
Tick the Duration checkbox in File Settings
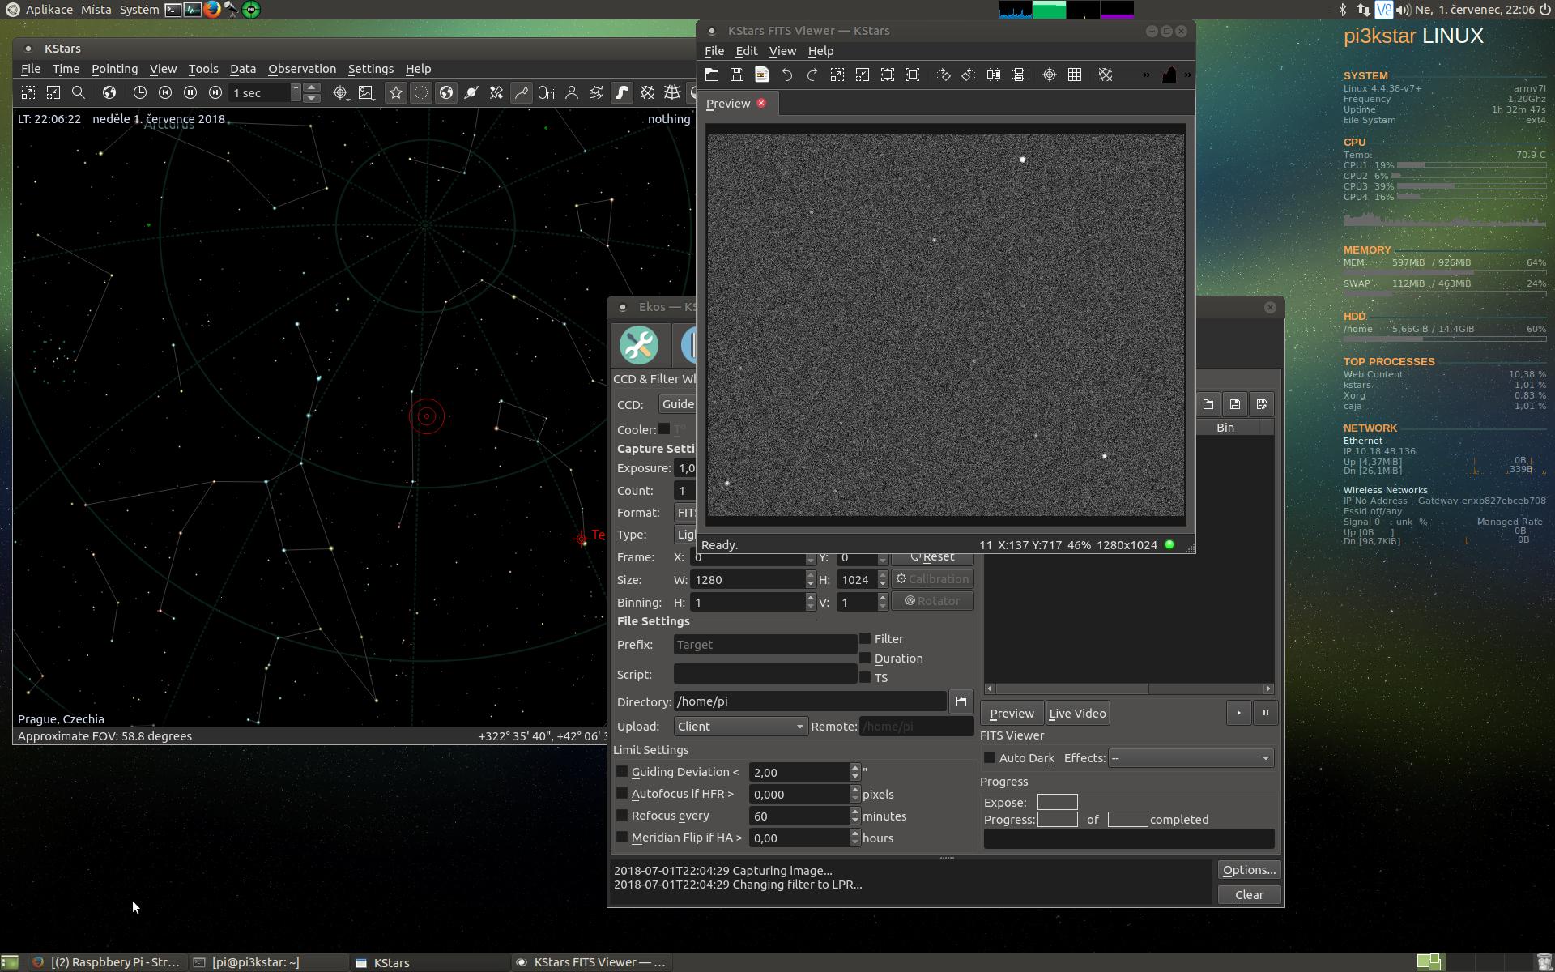coord(865,659)
